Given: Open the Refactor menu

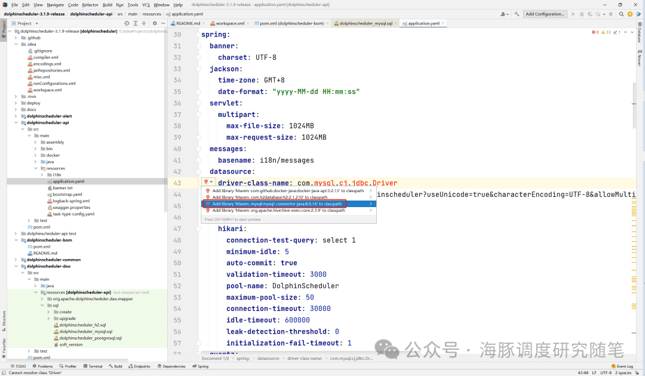Looking at the screenshot, I should click(x=90, y=5).
